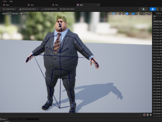Sort by the Morph Target column header

click(158, 21)
